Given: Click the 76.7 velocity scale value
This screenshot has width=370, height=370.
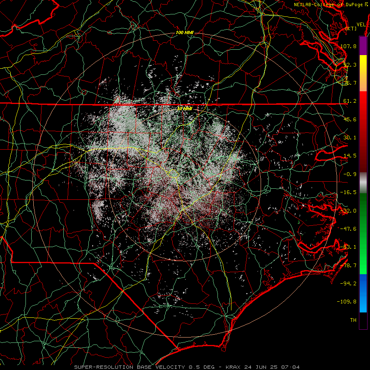Looking at the screenshot, I should [x=350, y=83].
